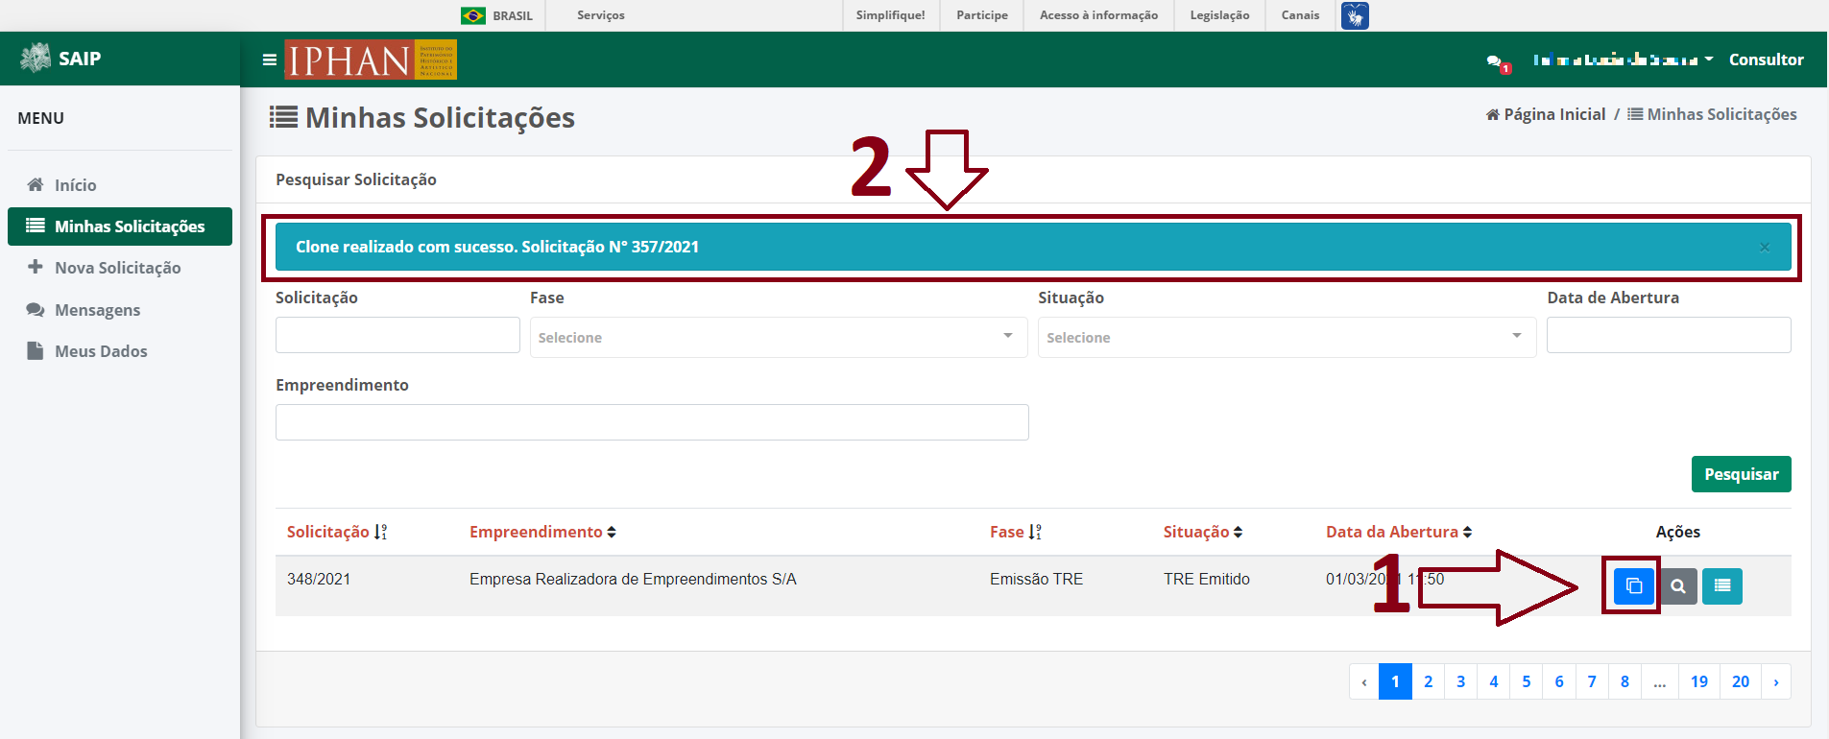Sort table by Data da Abertura column
The height and width of the screenshot is (739, 1829).
tap(1399, 532)
